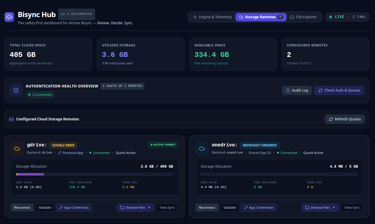Select the onedrive cloud icon
375x224 pixels.
[202, 149]
